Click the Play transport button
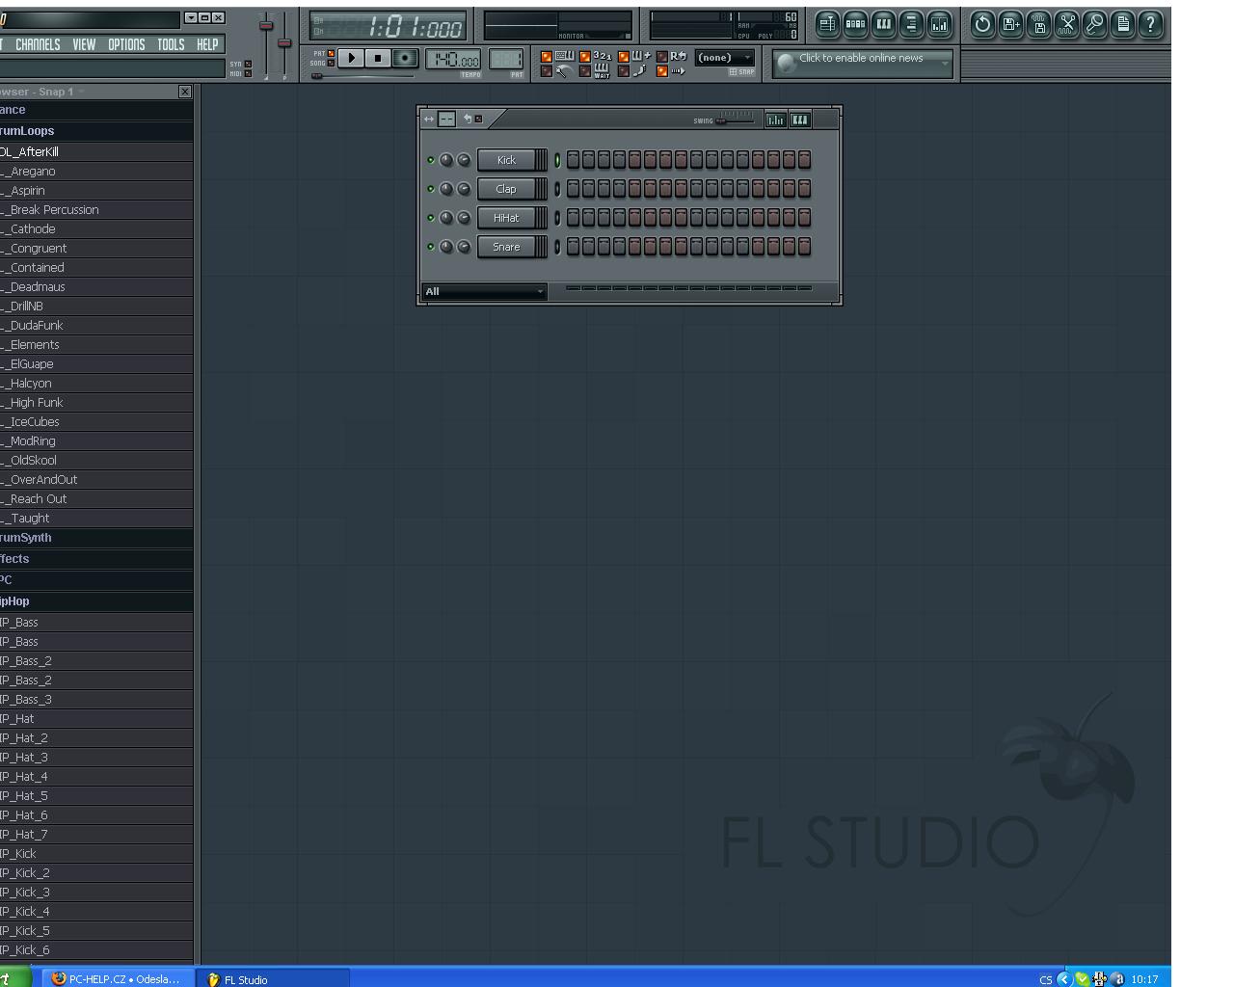 [x=352, y=59]
